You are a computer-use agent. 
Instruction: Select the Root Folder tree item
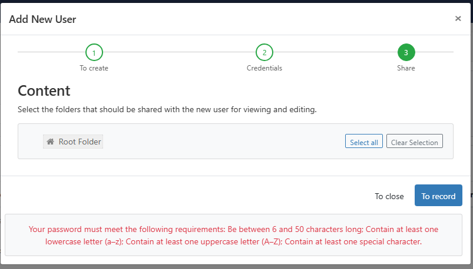[73, 142]
